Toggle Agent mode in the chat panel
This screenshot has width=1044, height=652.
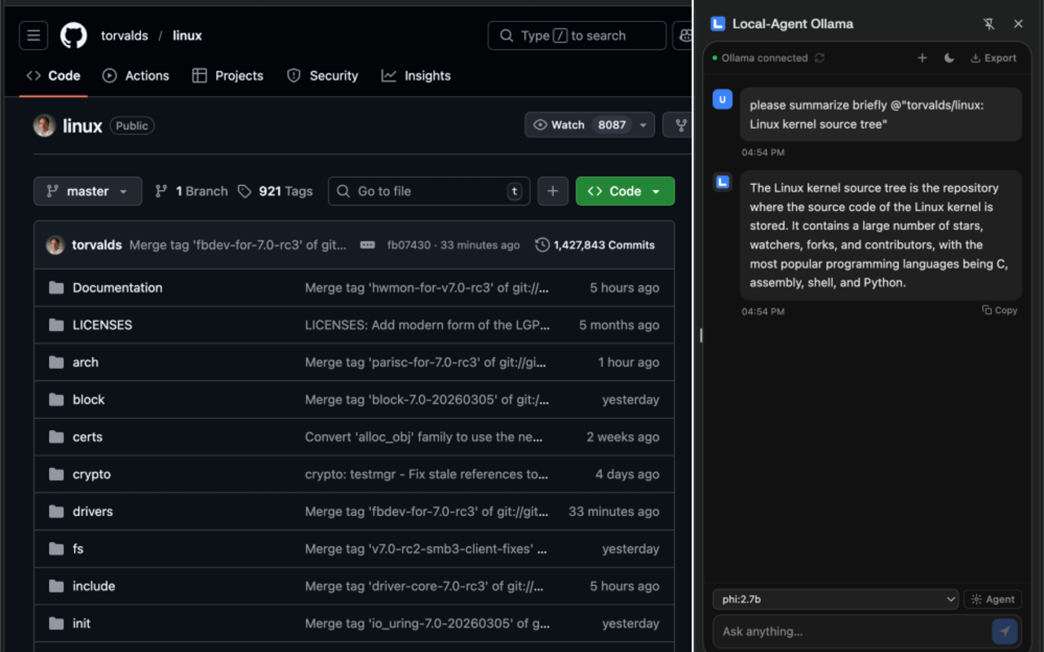pyautogui.click(x=993, y=600)
